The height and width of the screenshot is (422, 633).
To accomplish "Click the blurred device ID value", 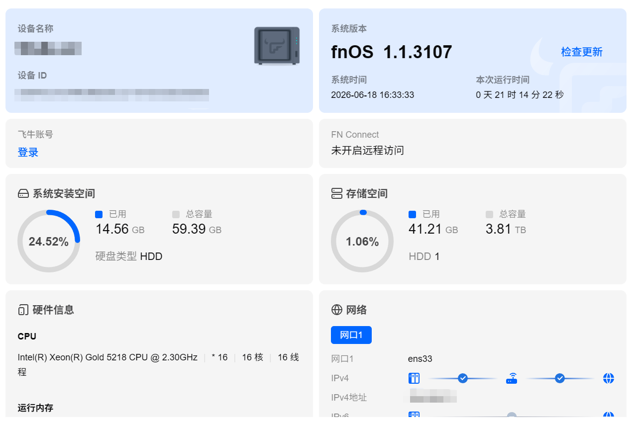I will click(112, 95).
